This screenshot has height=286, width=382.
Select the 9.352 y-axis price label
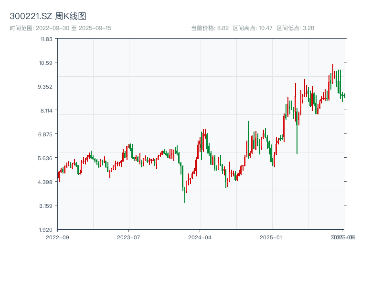(x=46, y=86)
